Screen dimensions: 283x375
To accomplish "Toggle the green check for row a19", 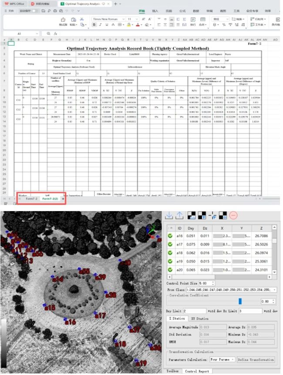I will coord(170,261).
